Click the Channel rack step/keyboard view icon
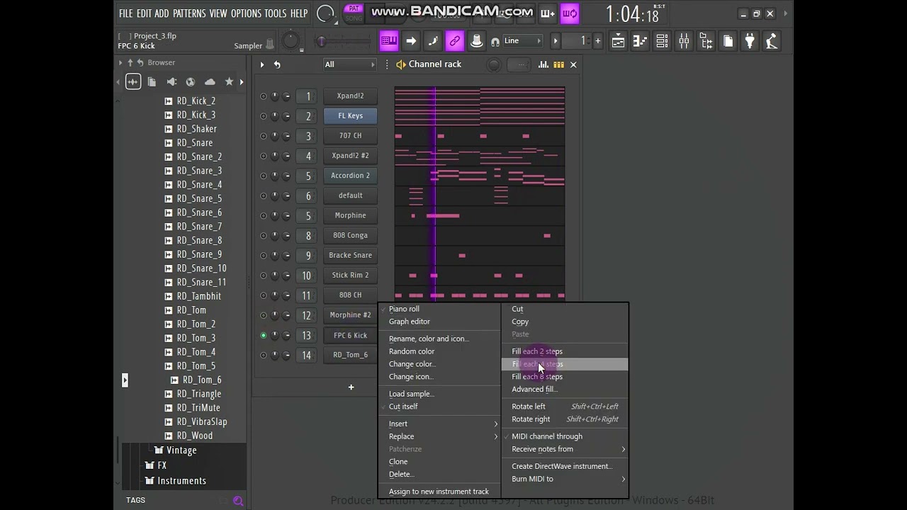 click(558, 64)
